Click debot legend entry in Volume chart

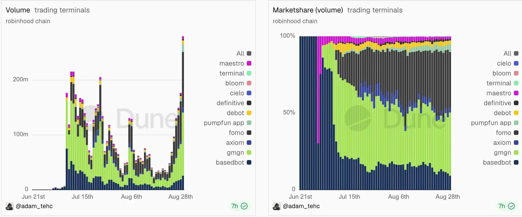pos(239,113)
